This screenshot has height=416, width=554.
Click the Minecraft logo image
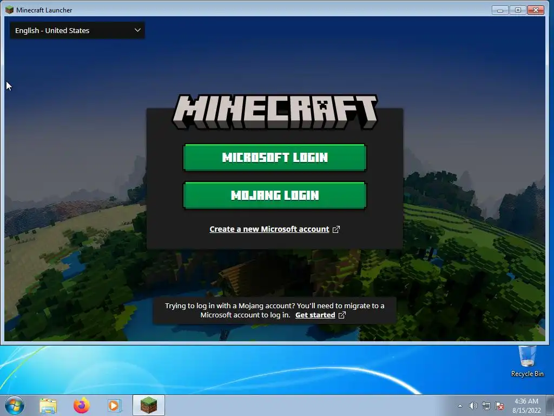click(x=274, y=112)
